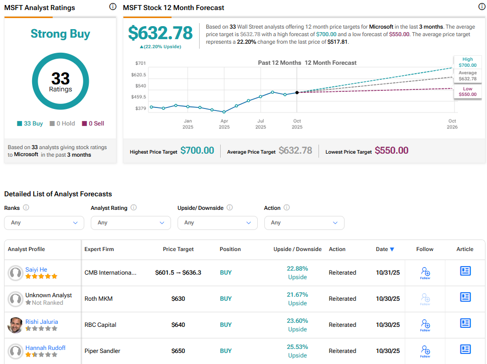Click info icon next to Upside/Downside filter

pos(230,207)
